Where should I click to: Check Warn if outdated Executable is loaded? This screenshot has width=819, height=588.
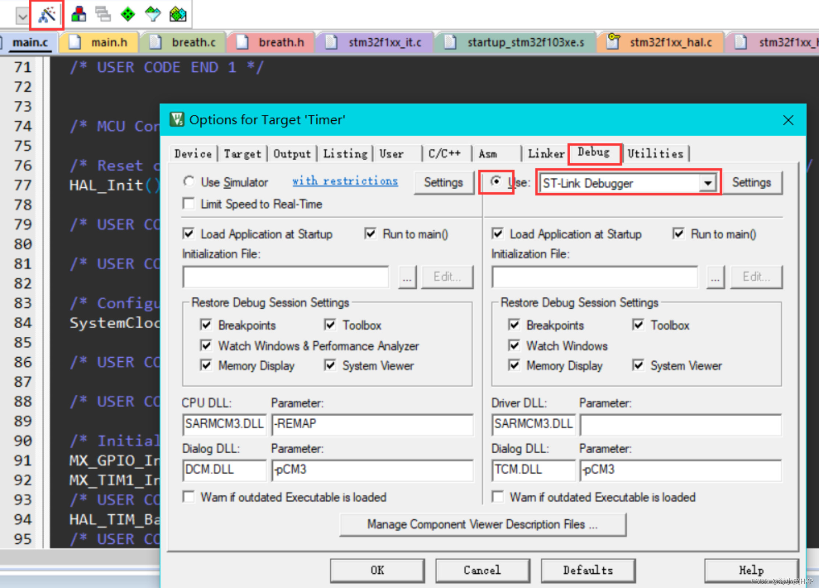[x=189, y=497]
